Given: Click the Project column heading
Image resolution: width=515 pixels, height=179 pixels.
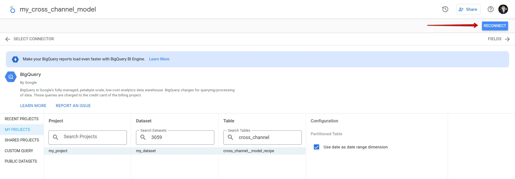Looking at the screenshot, I should click(x=56, y=121).
